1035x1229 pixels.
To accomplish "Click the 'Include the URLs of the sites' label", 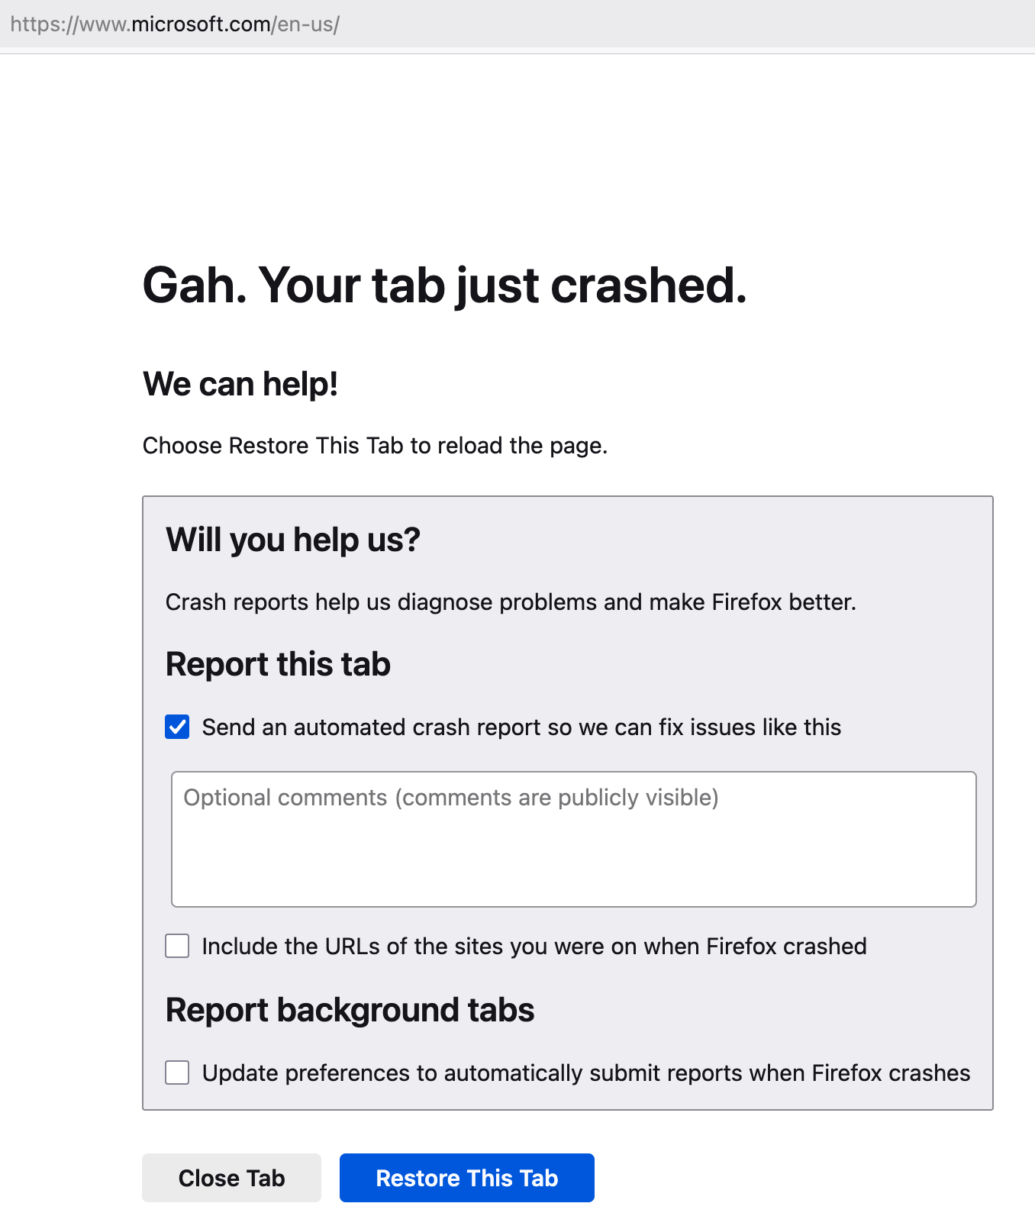I will pos(534,947).
